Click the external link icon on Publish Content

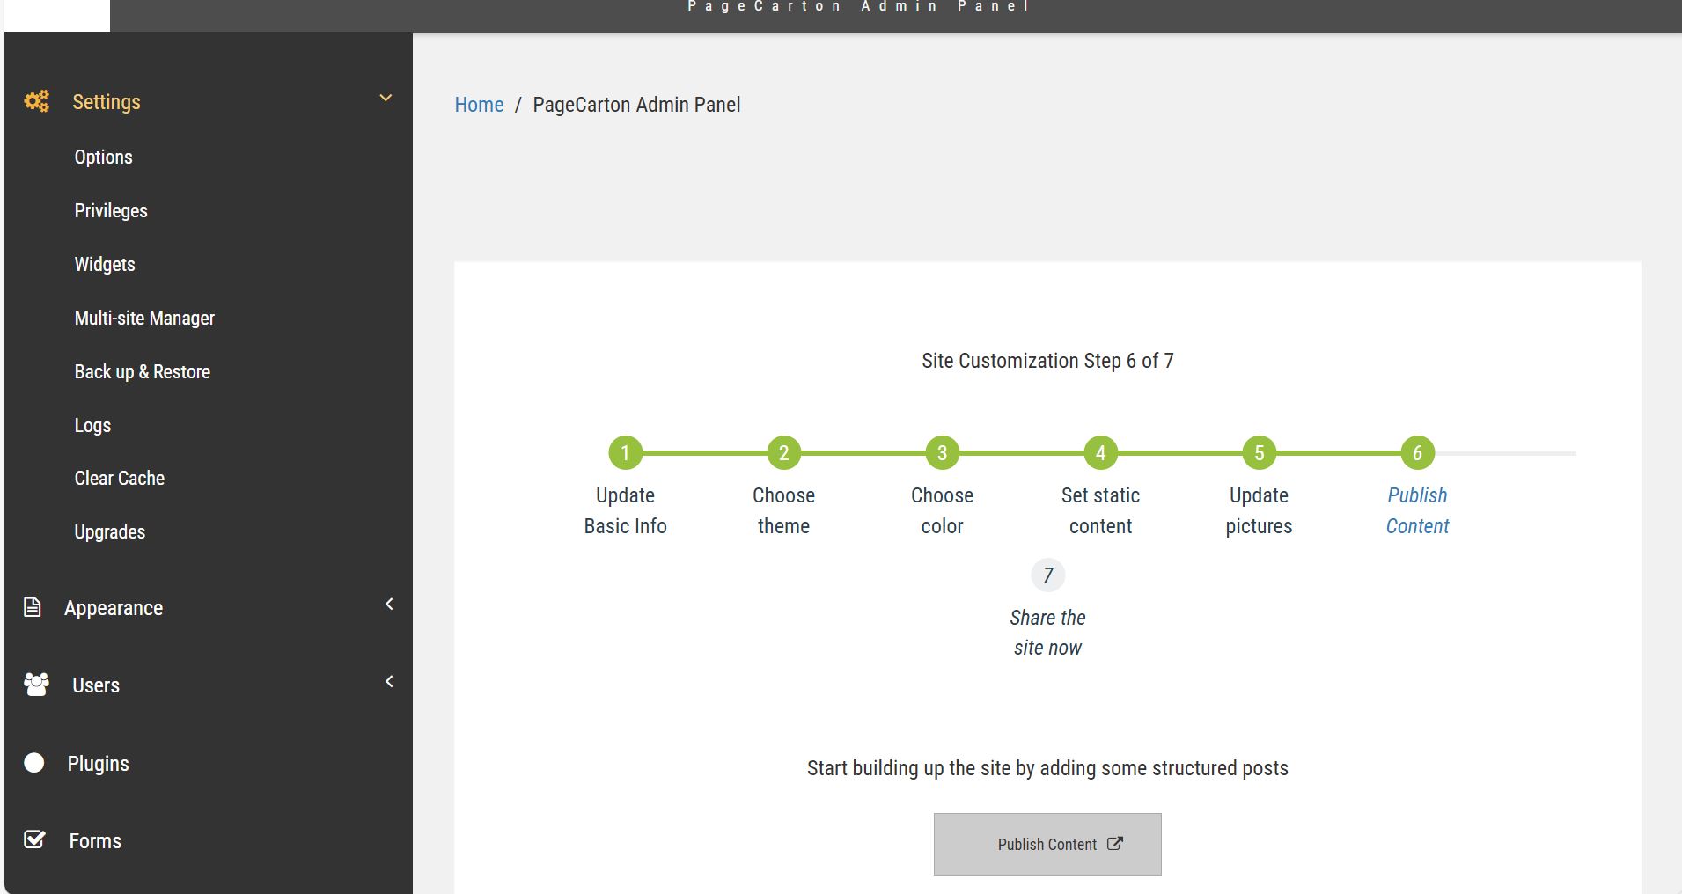point(1114,844)
